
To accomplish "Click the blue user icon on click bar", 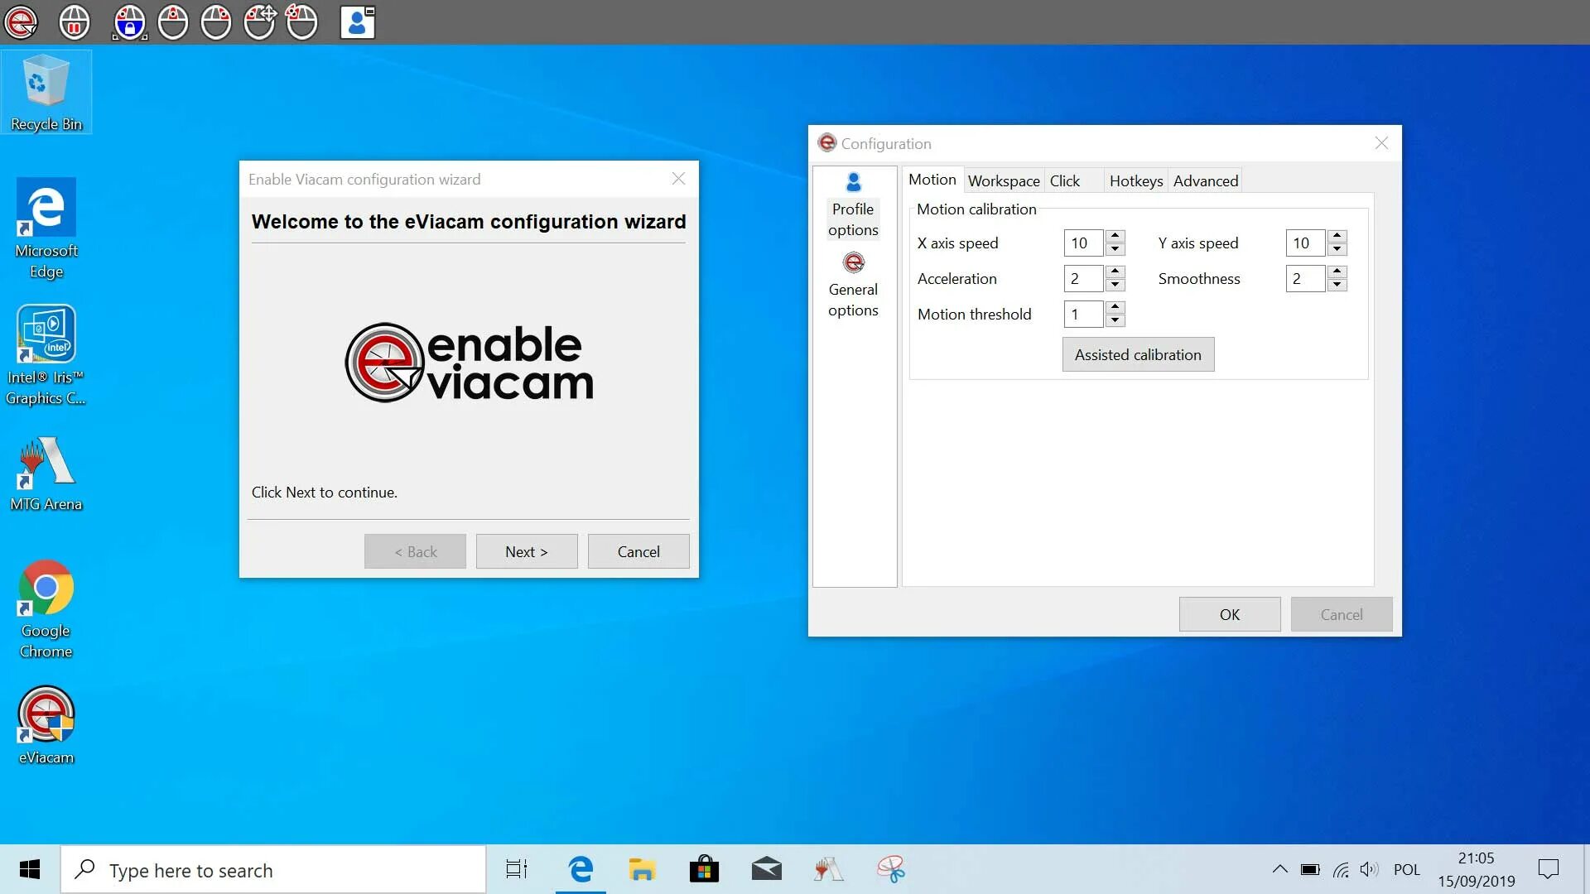I will [x=358, y=22].
